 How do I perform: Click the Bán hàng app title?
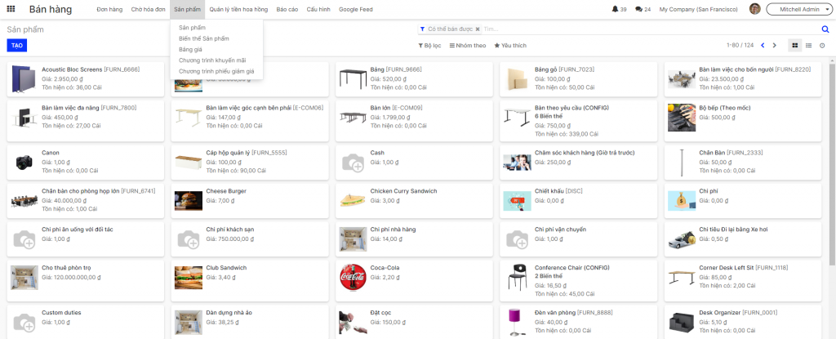click(x=51, y=10)
